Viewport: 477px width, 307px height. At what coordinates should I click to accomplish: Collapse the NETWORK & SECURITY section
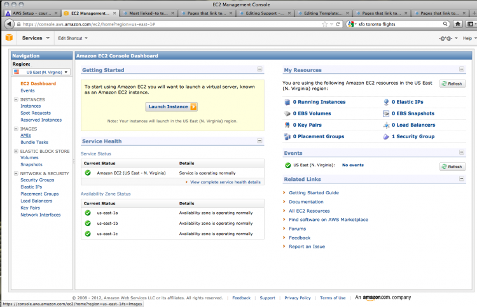pos(16,173)
